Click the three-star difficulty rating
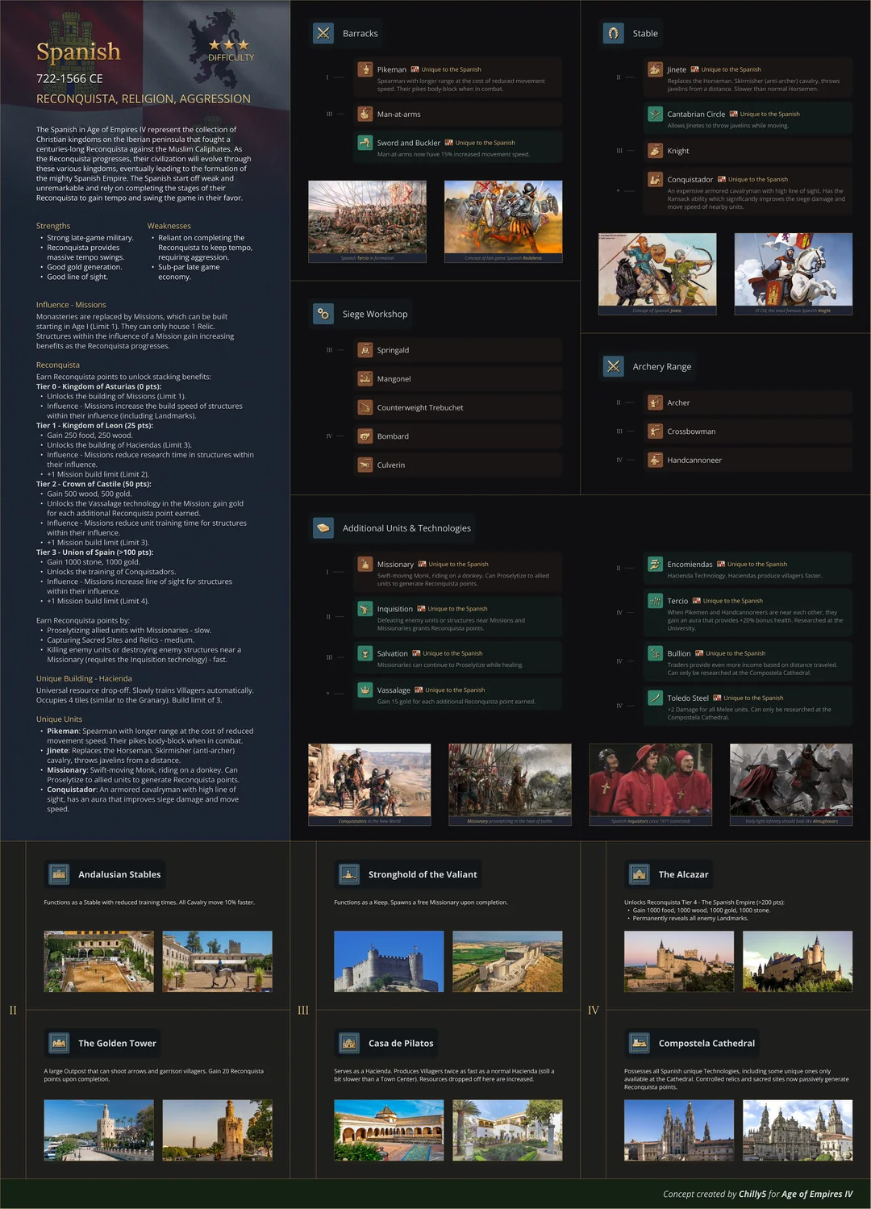This screenshot has height=1209, width=871. pos(229,45)
